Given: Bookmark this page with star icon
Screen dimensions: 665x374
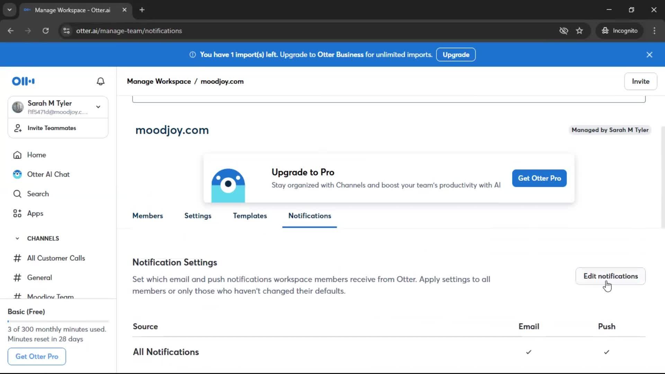Looking at the screenshot, I should [x=579, y=31].
